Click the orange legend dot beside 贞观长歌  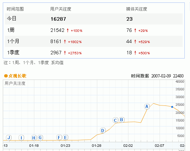(6, 76)
